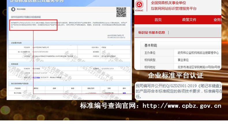Click the 全国党政机关事业单位 heading line
The height and width of the screenshot is (125, 228).
168,3
